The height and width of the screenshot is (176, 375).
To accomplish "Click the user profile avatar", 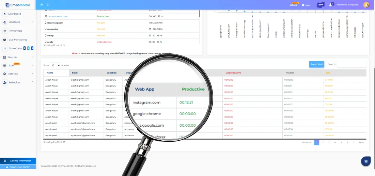I will click(366, 5).
